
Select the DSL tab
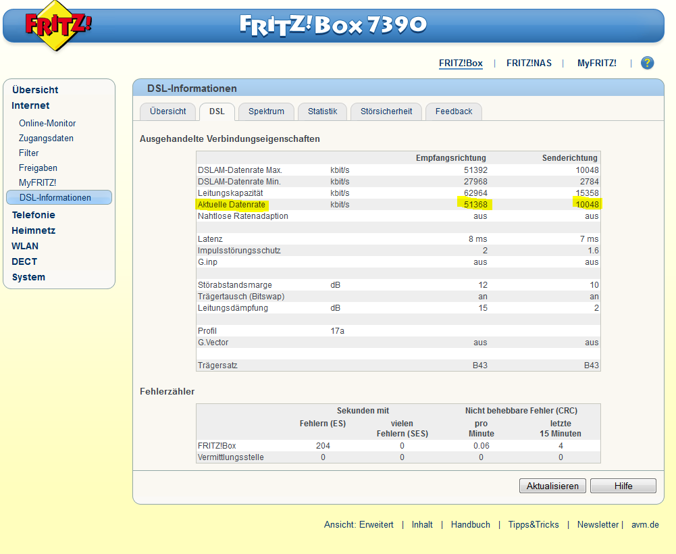217,111
